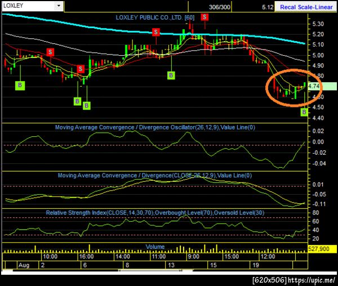This screenshot has width=338, height=286.
Task: Click the 5.12 value in the top bar
Action: point(268,7)
